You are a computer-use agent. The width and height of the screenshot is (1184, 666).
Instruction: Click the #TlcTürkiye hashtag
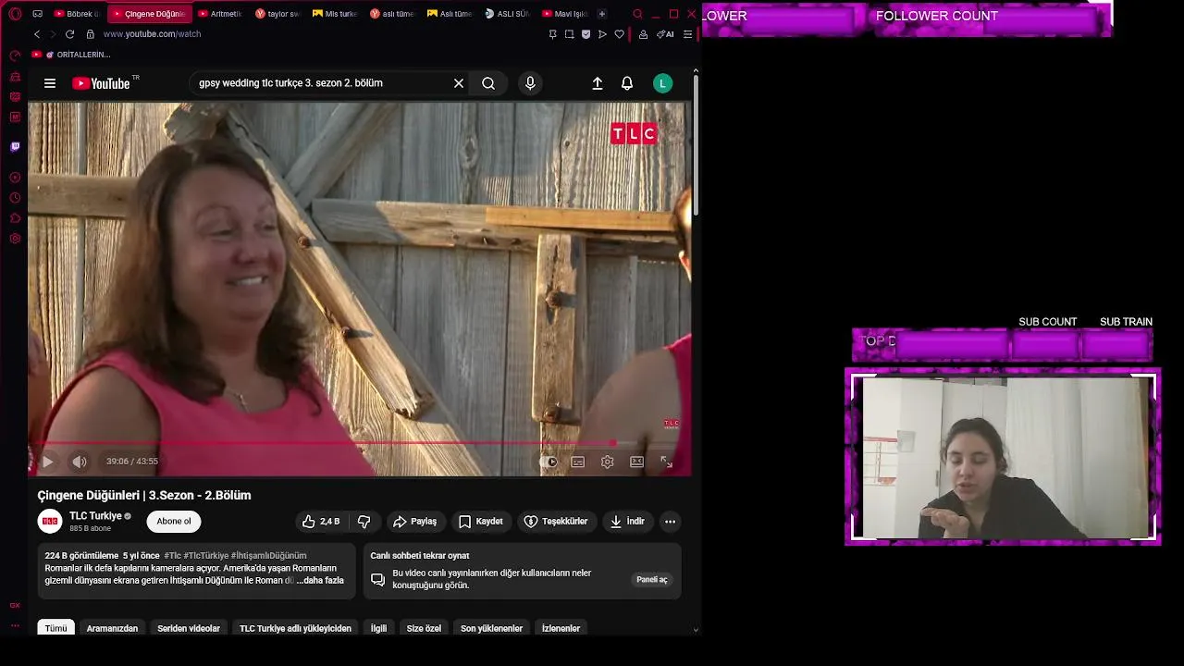(x=206, y=556)
